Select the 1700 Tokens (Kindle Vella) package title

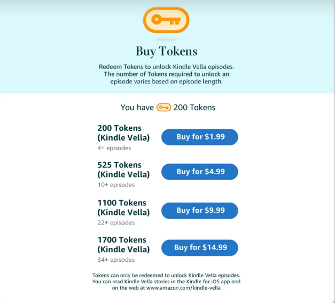(x=123, y=244)
